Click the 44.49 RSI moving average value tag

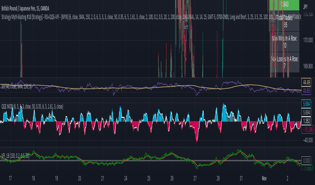(x=306, y=82)
